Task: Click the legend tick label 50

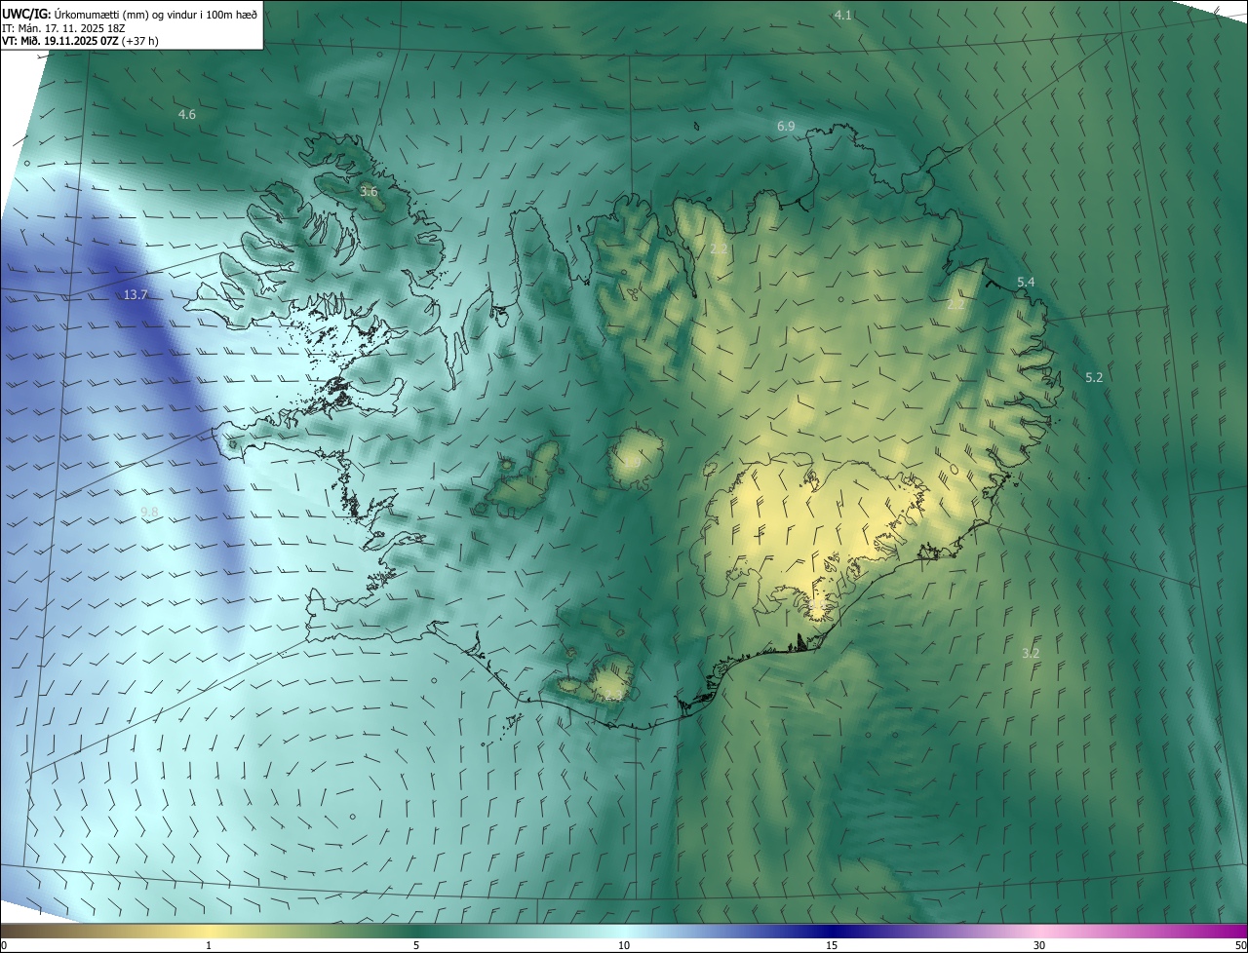Action: (x=1240, y=945)
